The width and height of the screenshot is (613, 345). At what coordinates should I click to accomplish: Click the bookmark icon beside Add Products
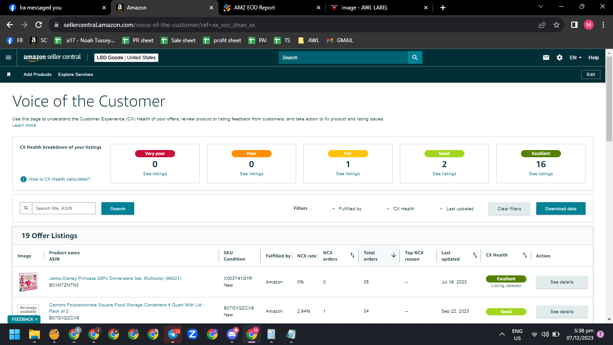pos(9,75)
